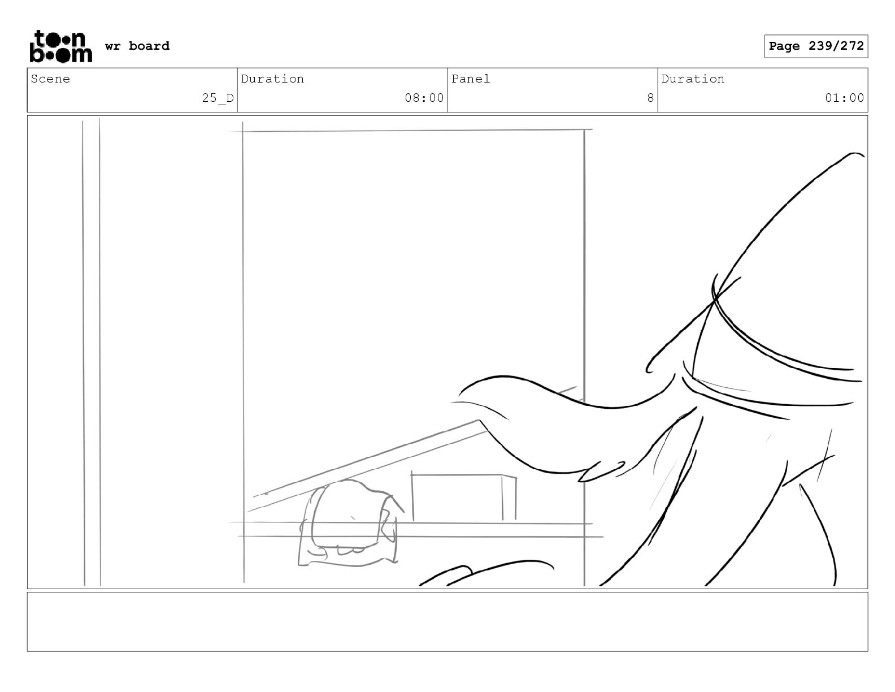Select the panel number '8'
Viewport: 895px width, 692px height.
click(650, 98)
